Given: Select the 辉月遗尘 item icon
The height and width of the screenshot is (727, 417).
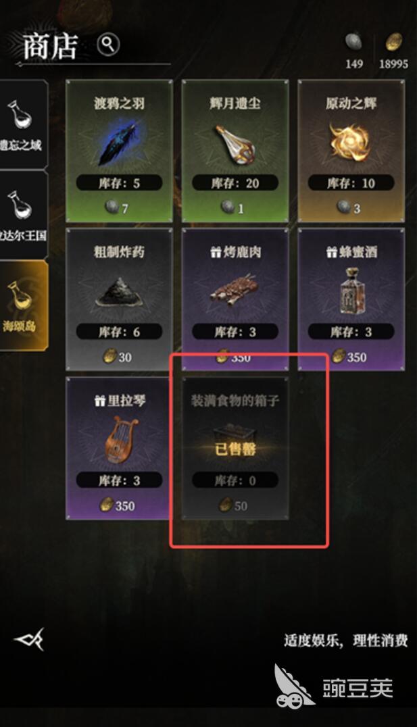Looking at the screenshot, I should click(x=235, y=144).
